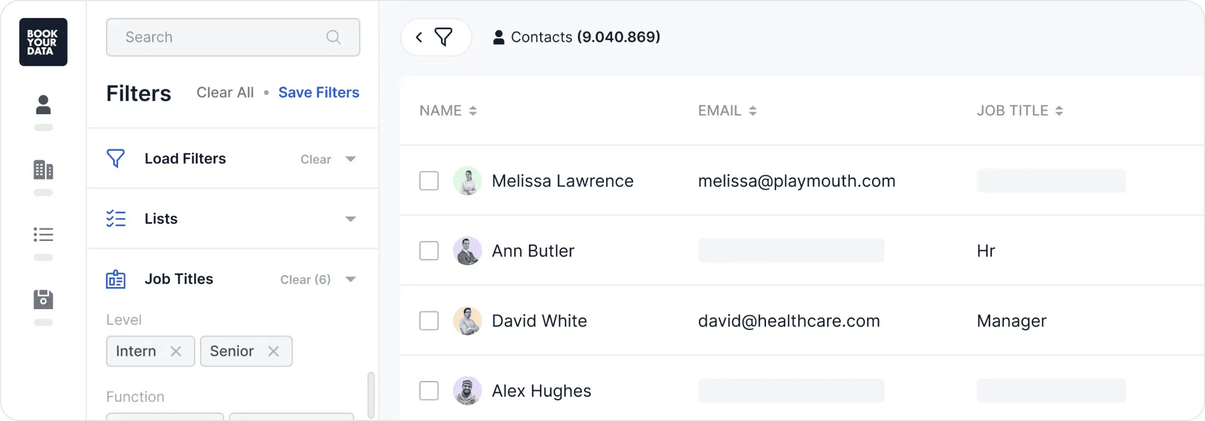Open the saved items disk sidebar icon
Viewport: 1205px width, 421px height.
43,299
